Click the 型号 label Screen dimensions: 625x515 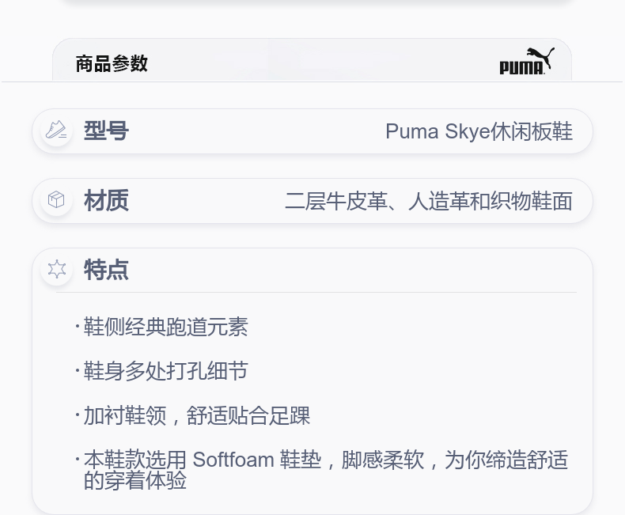point(106,131)
